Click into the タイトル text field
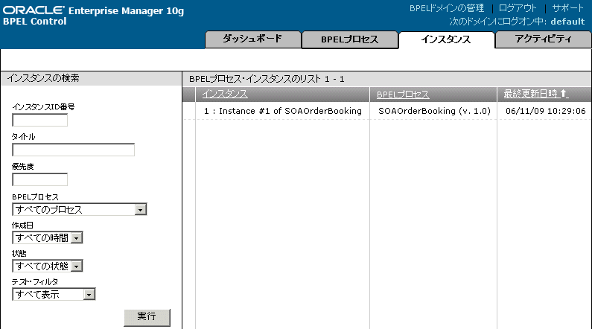This screenshot has height=329, width=592. [73, 150]
